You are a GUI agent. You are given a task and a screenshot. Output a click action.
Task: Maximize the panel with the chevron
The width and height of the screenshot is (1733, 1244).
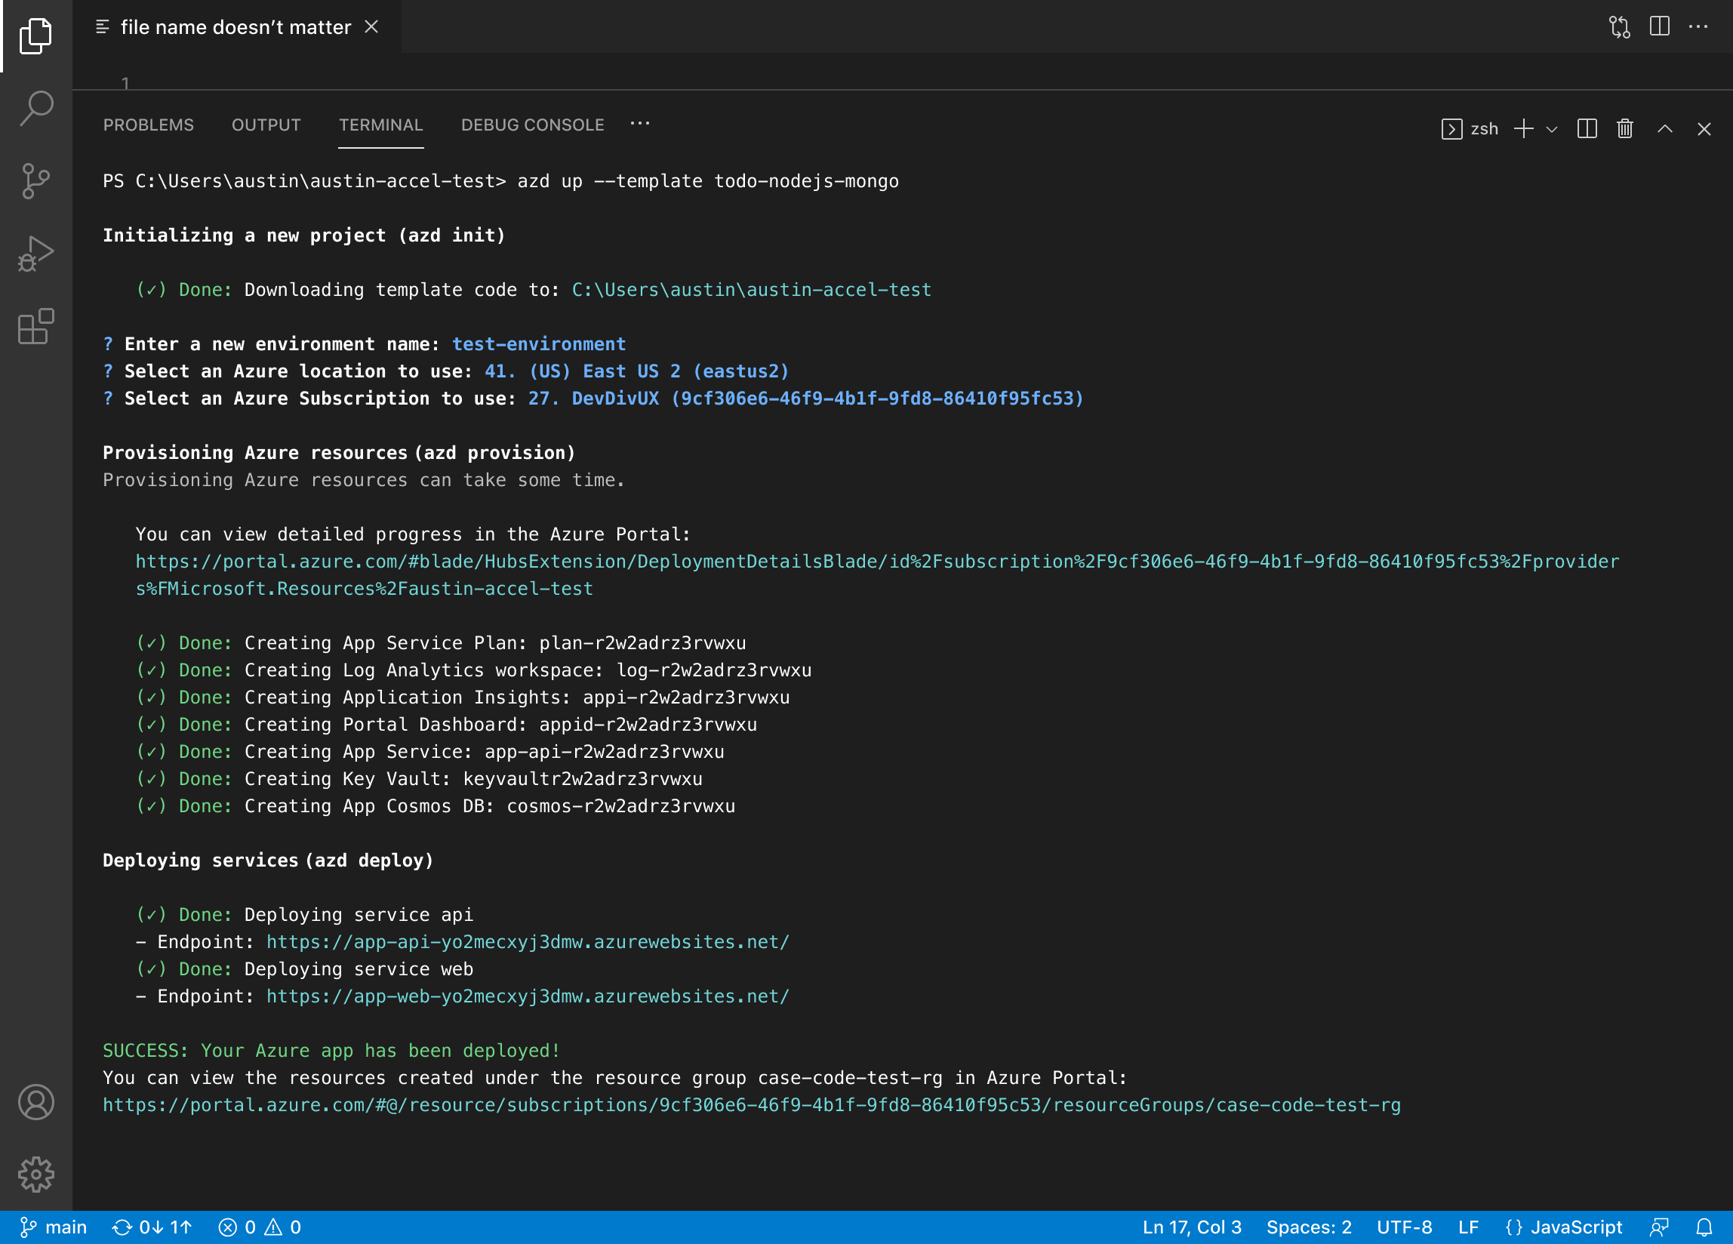coord(1665,129)
